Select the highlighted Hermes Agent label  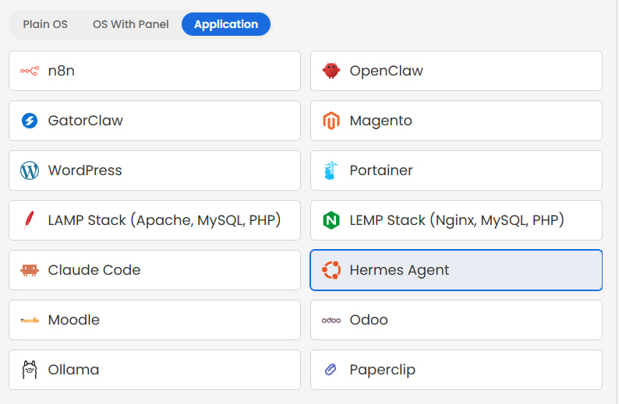[399, 271]
